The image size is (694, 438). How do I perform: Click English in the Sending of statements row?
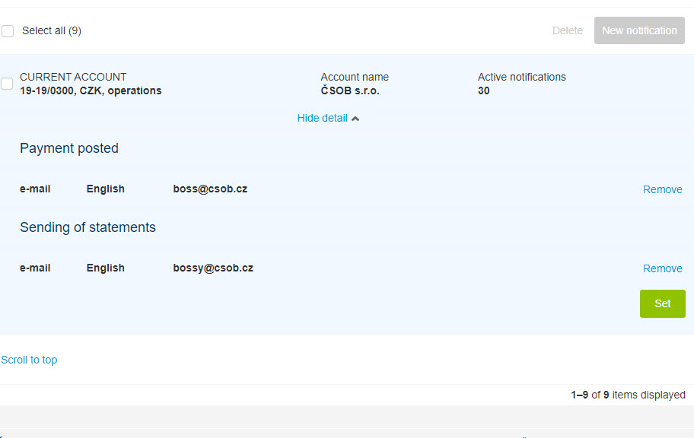point(105,268)
